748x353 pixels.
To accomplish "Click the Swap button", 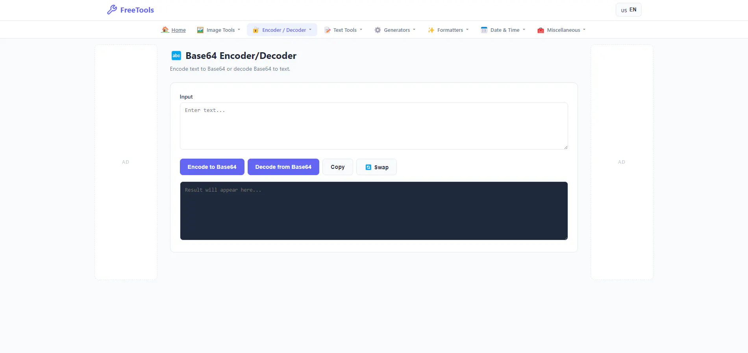I will pos(376,167).
